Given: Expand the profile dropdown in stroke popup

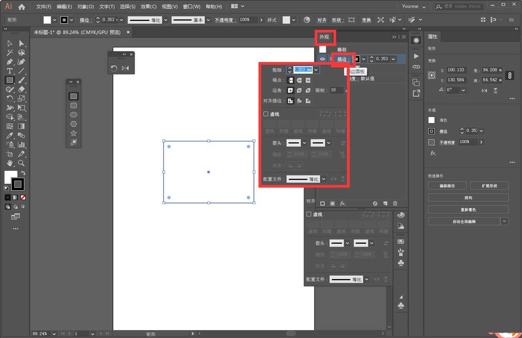Looking at the screenshot, I should click(x=323, y=179).
